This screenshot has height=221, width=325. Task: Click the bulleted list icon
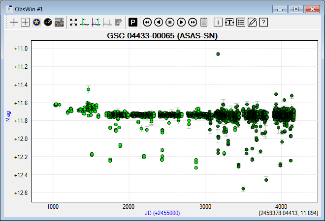(x=241, y=22)
